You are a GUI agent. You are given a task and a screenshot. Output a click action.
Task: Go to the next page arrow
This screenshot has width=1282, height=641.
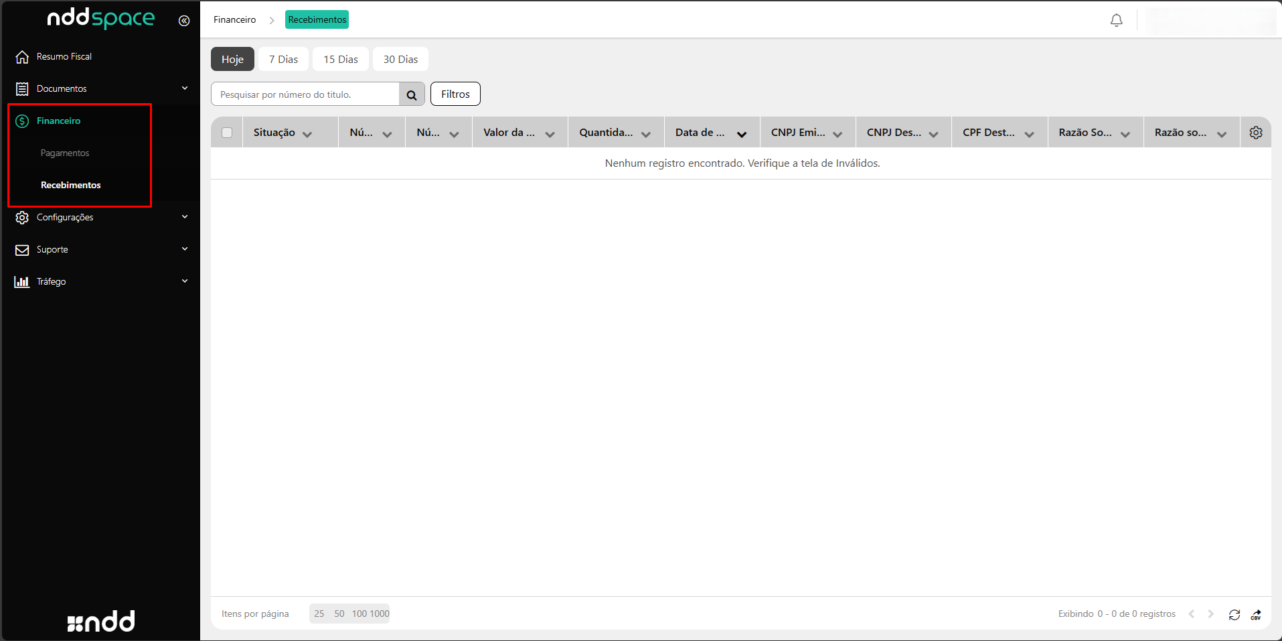pyautogui.click(x=1210, y=614)
